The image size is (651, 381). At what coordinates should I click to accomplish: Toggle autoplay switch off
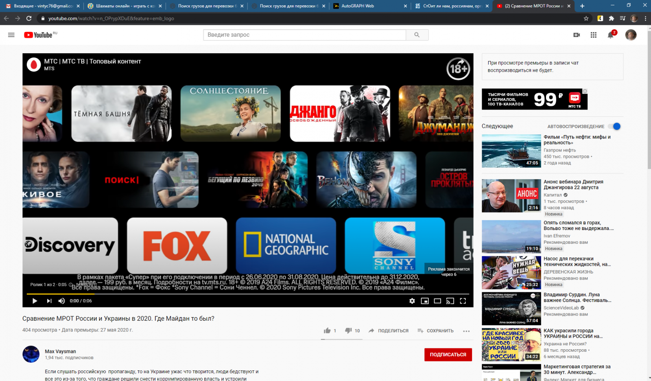tap(615, 126)
